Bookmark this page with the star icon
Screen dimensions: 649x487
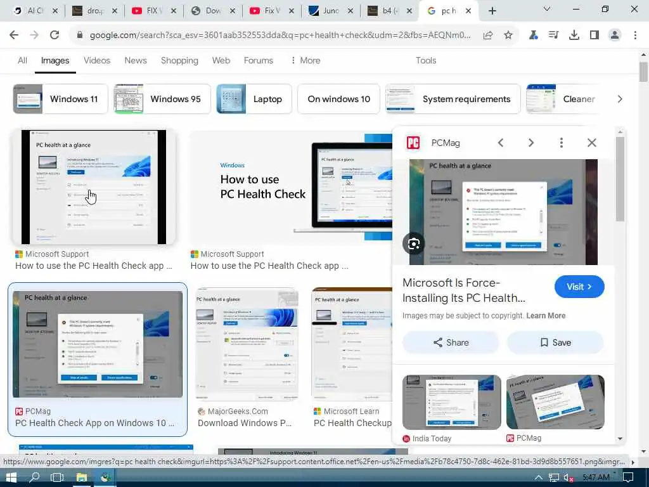[508, 36]
